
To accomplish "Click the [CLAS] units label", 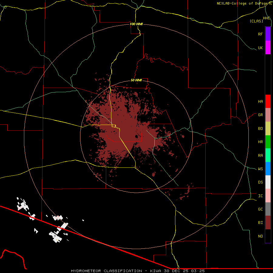I will tap(256, 21).
